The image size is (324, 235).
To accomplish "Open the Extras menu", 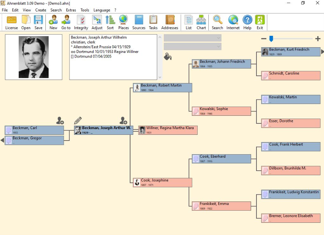I will (x=71, y=10).
